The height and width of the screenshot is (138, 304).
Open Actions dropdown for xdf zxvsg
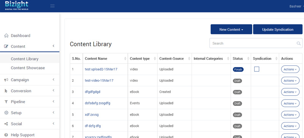point(290,115)
